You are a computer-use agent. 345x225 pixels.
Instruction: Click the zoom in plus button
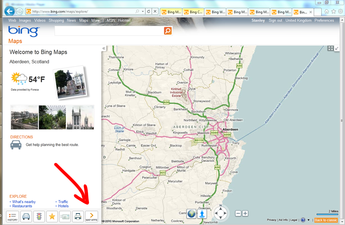pos(245,213)
